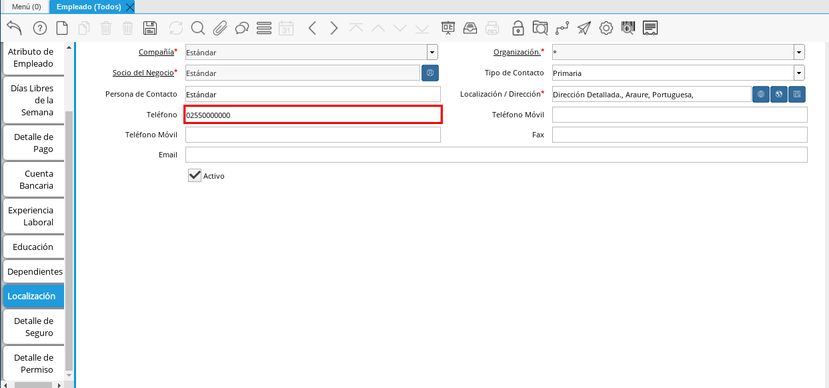The height and width of the screenshot is (388, 829).
Task: Go to next record chevron
Action: [334, 28]
